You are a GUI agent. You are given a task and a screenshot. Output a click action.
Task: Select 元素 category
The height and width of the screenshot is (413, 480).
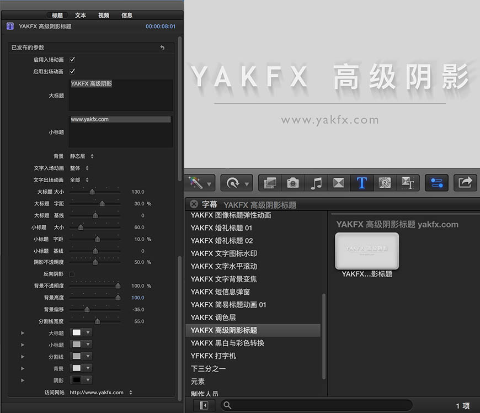(x=253, y=382)
